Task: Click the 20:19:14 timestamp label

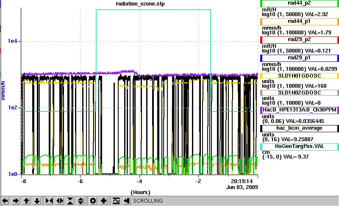Action: 242,181
